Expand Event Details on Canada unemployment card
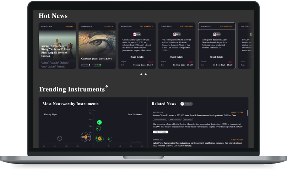 pyautogui.click(x=137, y=57)
